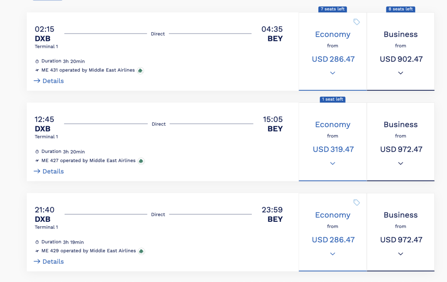Click the Middle East Airlines cedar logo for ME 431

140,71
